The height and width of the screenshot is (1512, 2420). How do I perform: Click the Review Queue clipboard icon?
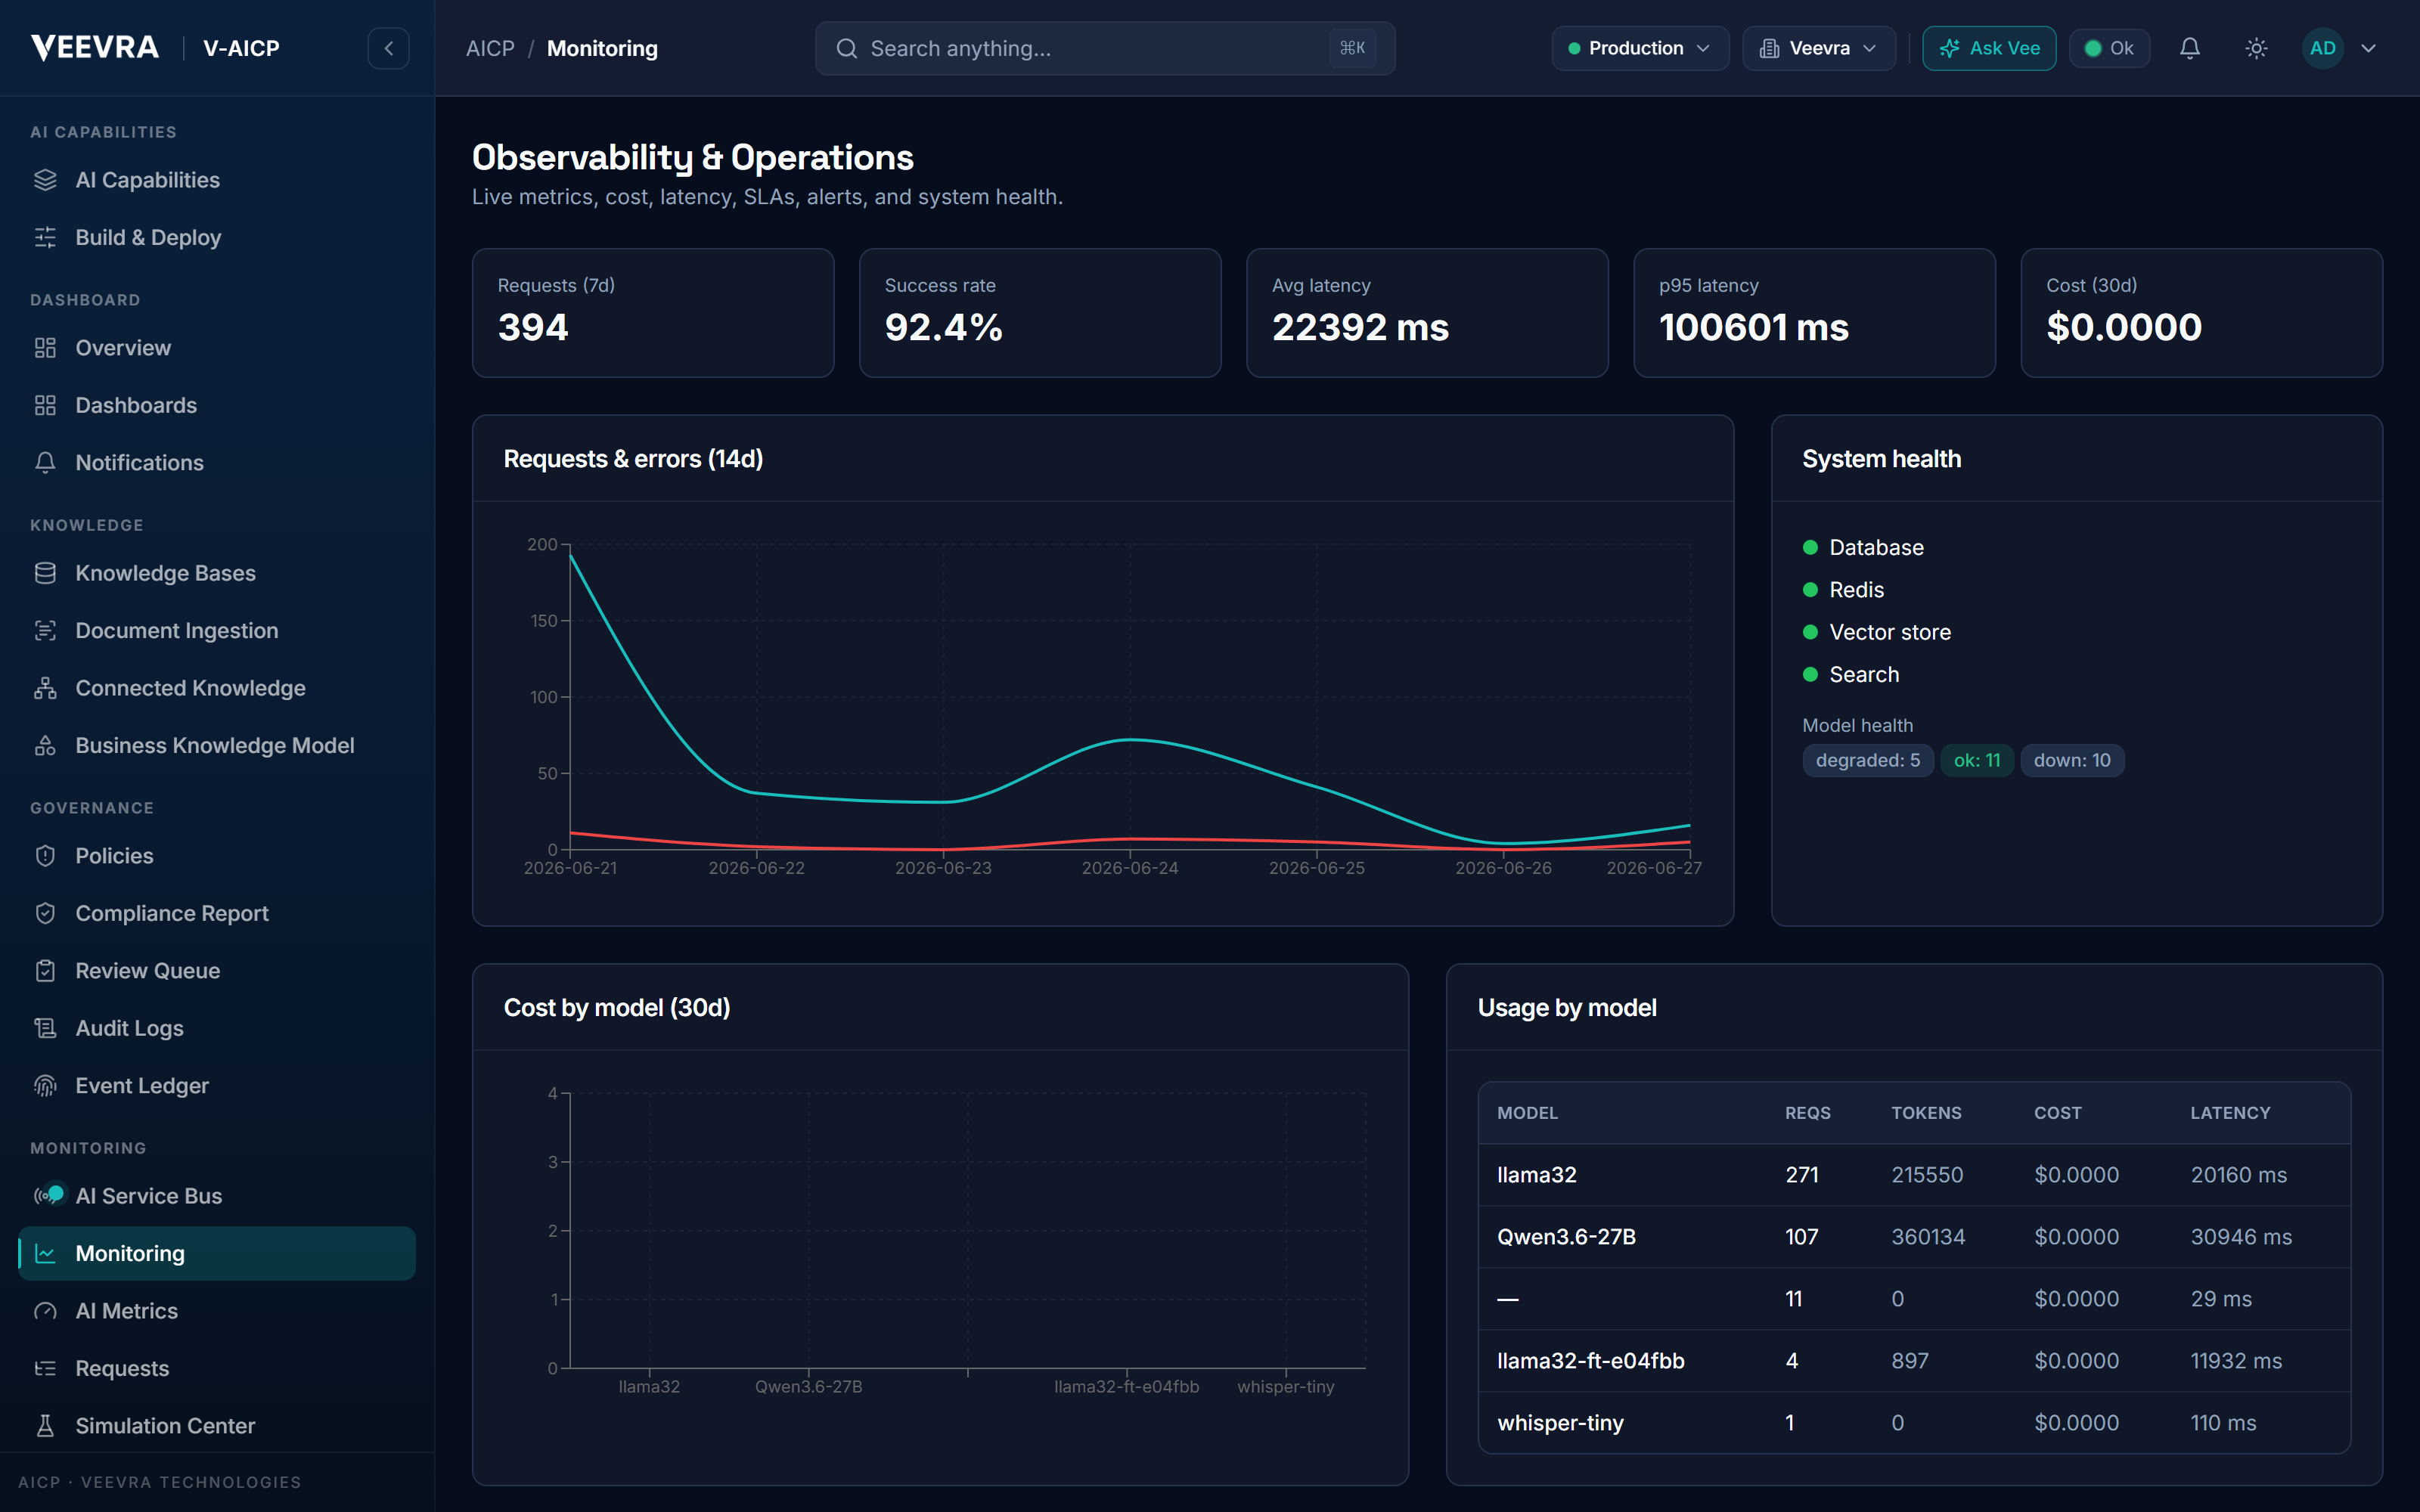click(x=45, y=971)
